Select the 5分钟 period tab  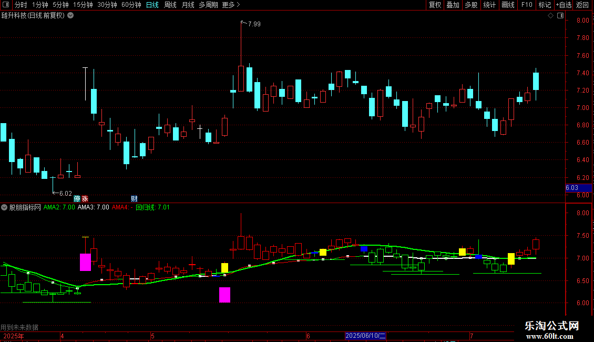(x=60, y=5)
